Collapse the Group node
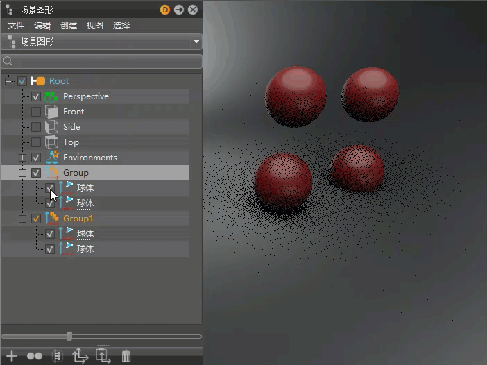487x365 pixels. click(22, 173)
